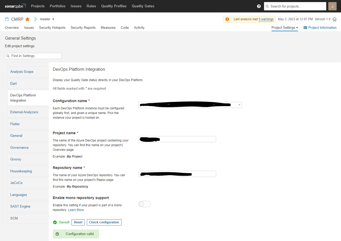Go to project homepage icon
Image resolution: width=341 pixels, height=241 pixels.
click(335, 19)
